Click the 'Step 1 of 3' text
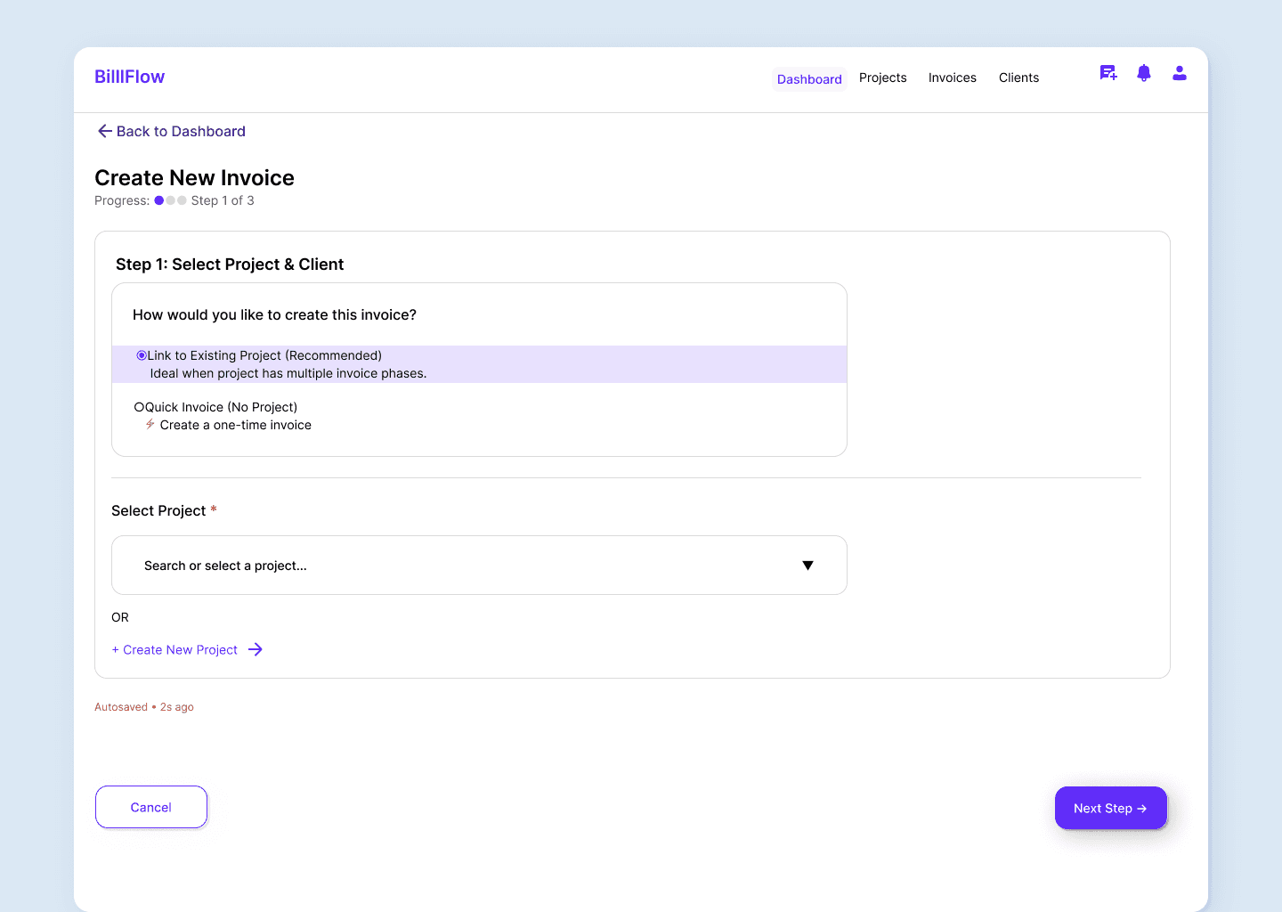The width and height of the screenshot is (1282, 912). [223, 200]
